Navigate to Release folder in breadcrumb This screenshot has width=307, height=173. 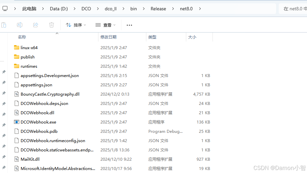tap(158, 9)
